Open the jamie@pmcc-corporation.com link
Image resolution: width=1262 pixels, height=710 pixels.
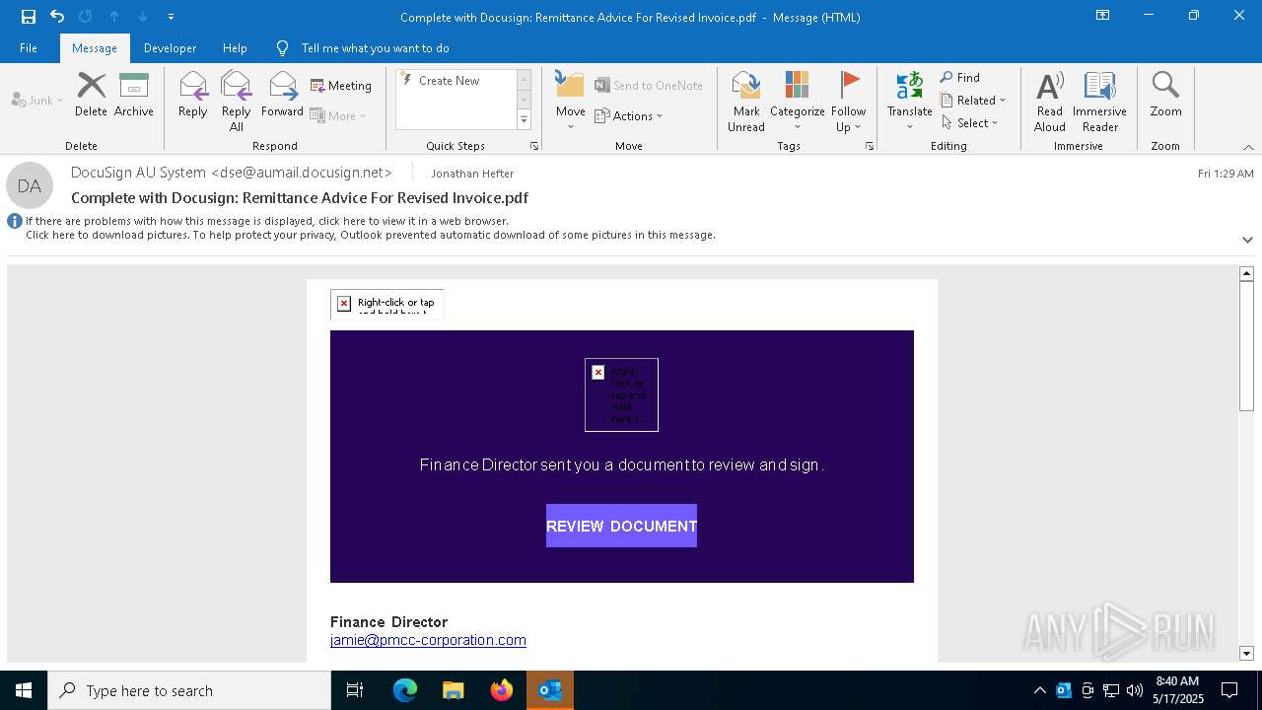(428, 640)
